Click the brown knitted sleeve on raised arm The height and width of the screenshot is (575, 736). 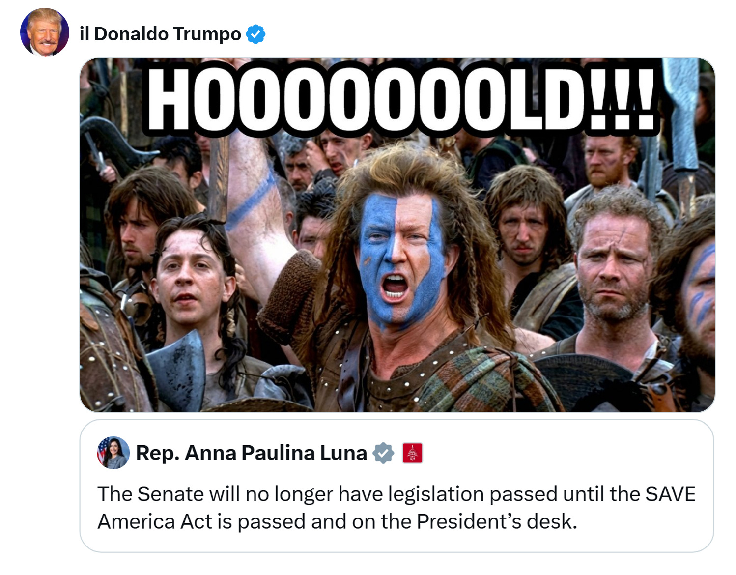290,295
